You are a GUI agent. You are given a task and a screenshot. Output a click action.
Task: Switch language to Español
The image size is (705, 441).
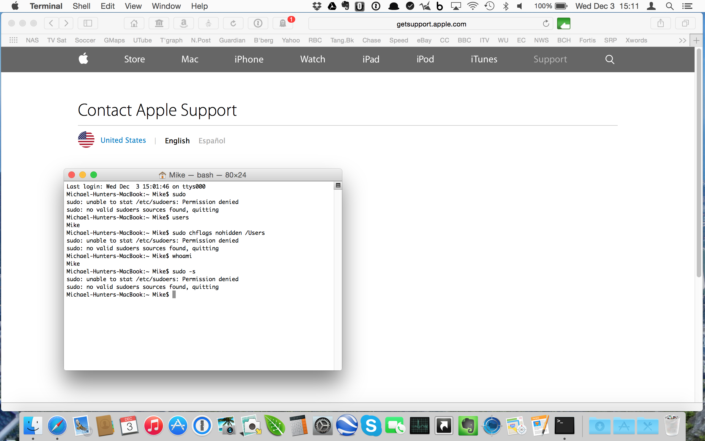tap(212, 141)
